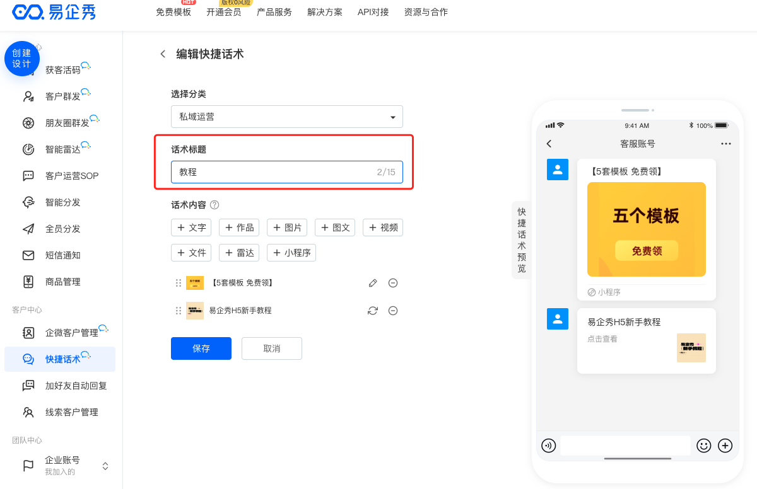Add 作品 content
The height and width of the screenshot is (489, 757).
coord(239,227)
